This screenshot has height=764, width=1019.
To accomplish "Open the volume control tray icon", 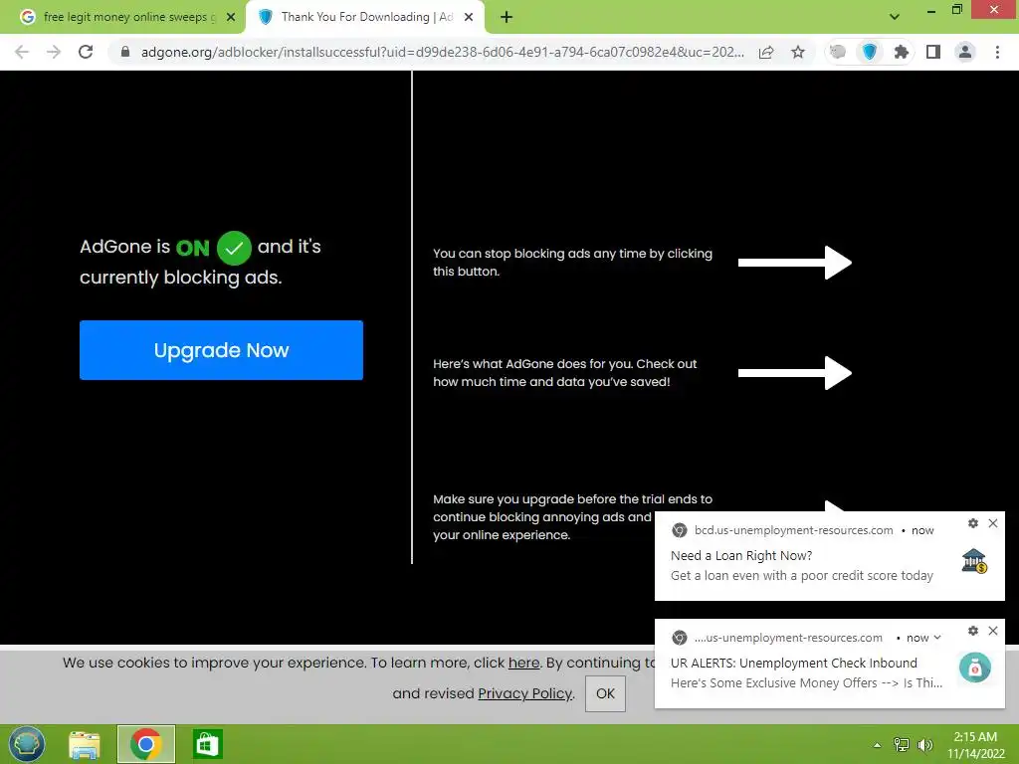I will pos(924,745).
